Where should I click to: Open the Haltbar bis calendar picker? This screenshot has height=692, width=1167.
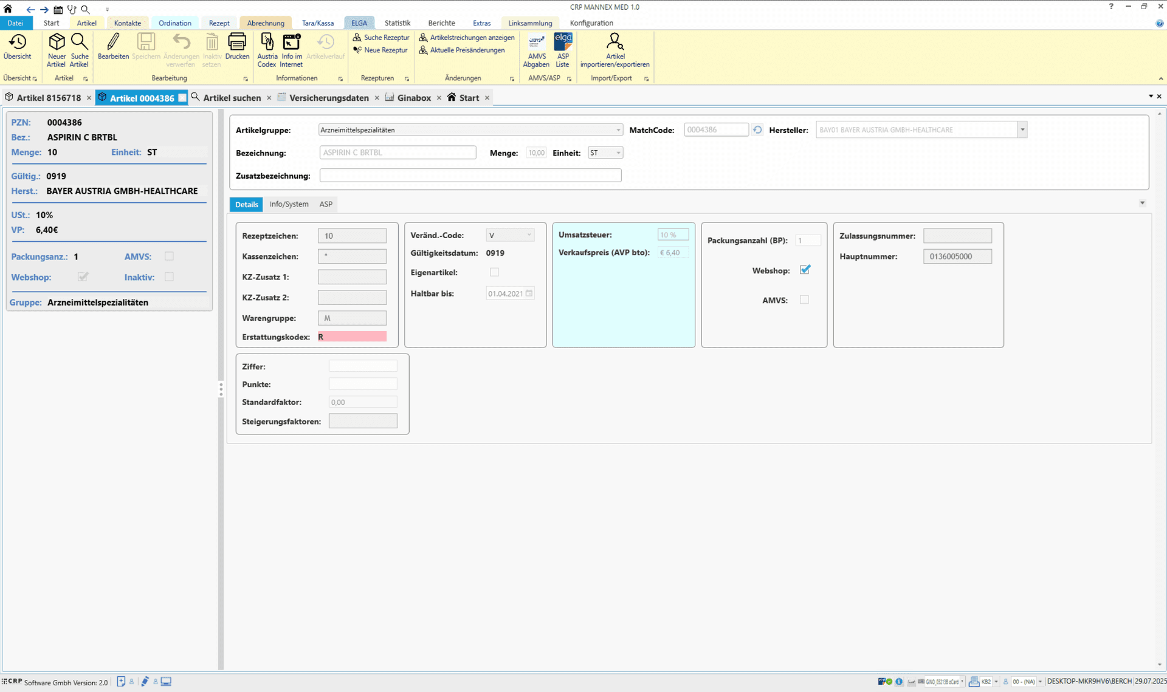click(529, 293)
